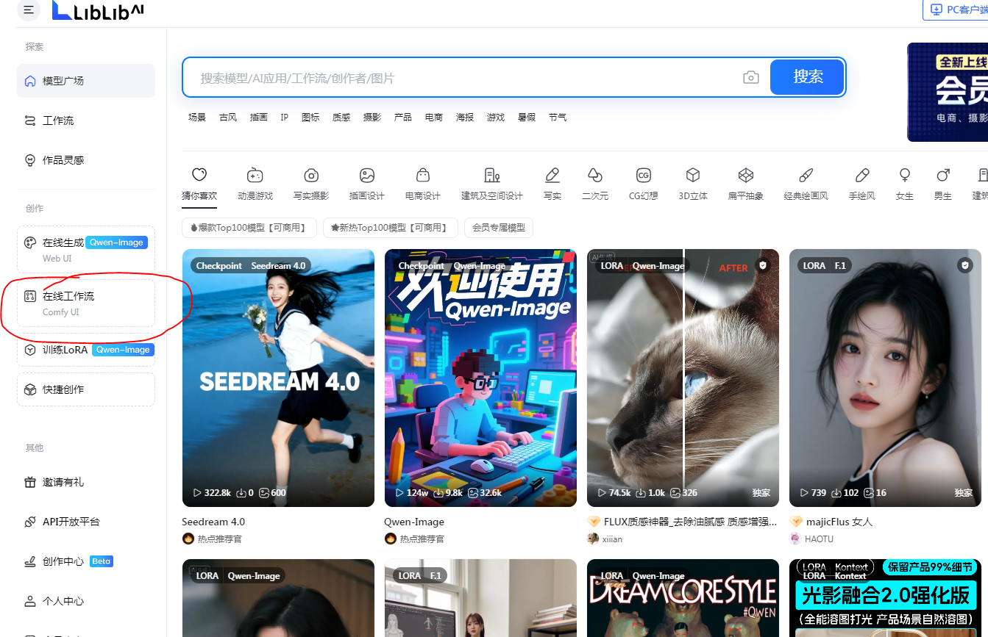Click the 会员 promotion banner
988x637 pixels.
[x=948, y=92]
